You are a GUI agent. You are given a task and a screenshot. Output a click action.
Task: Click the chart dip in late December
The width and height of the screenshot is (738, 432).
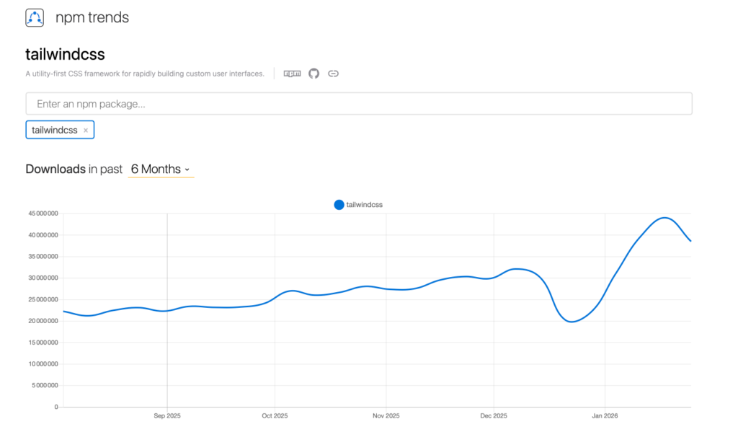571,322
